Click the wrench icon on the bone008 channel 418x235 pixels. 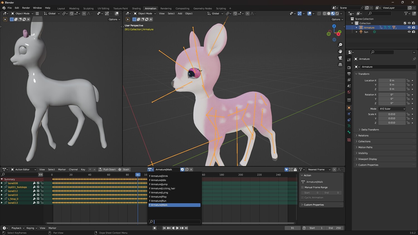[34, 183]
